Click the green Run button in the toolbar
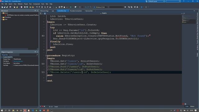 (71, 7)
